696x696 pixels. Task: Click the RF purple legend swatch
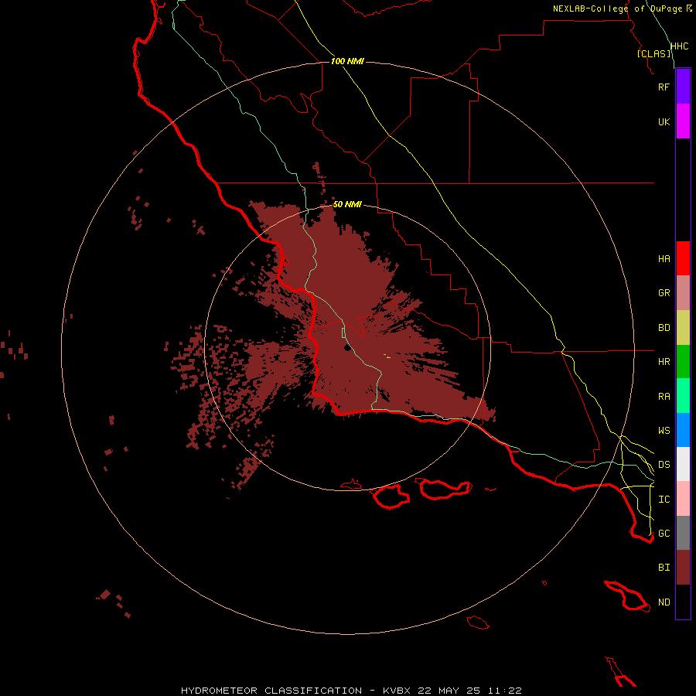683,87
